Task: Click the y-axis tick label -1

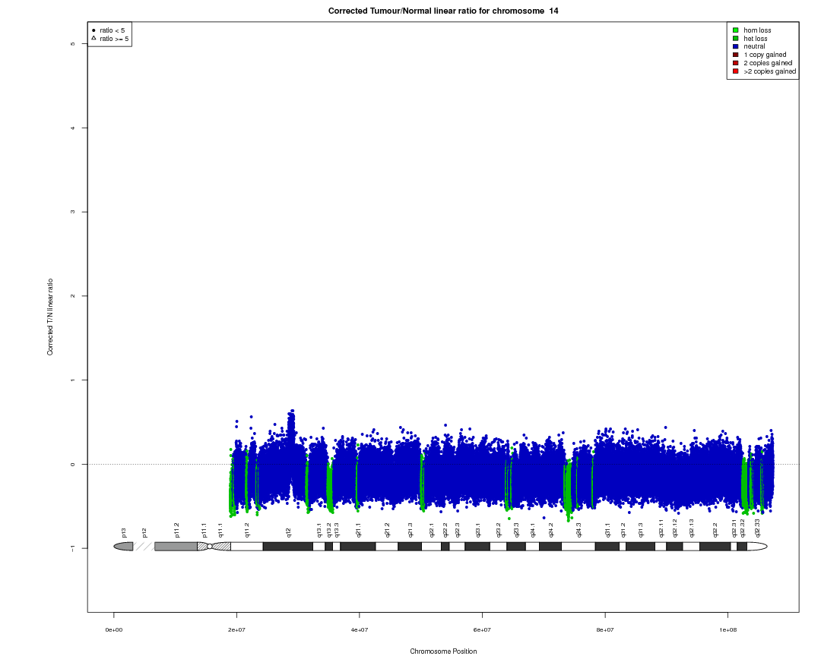Action: tap(72, 547)
